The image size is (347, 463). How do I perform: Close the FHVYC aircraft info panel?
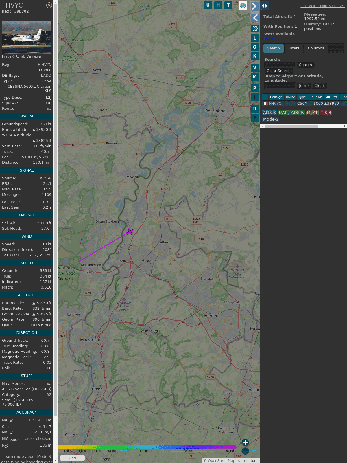[49, 5]
